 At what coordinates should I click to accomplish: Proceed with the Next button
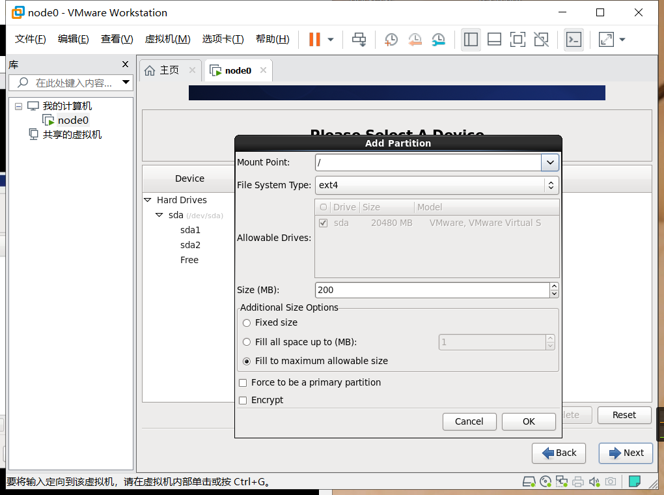click(626, 453)
